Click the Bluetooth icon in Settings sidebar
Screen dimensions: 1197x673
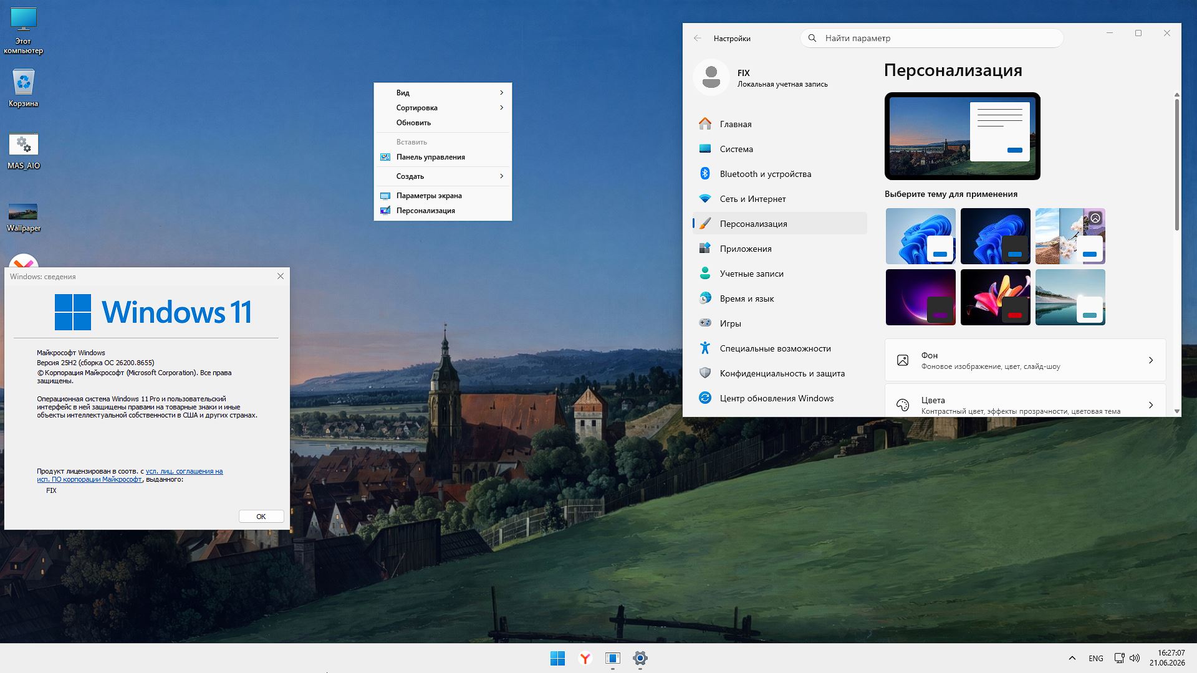point(705,174)
